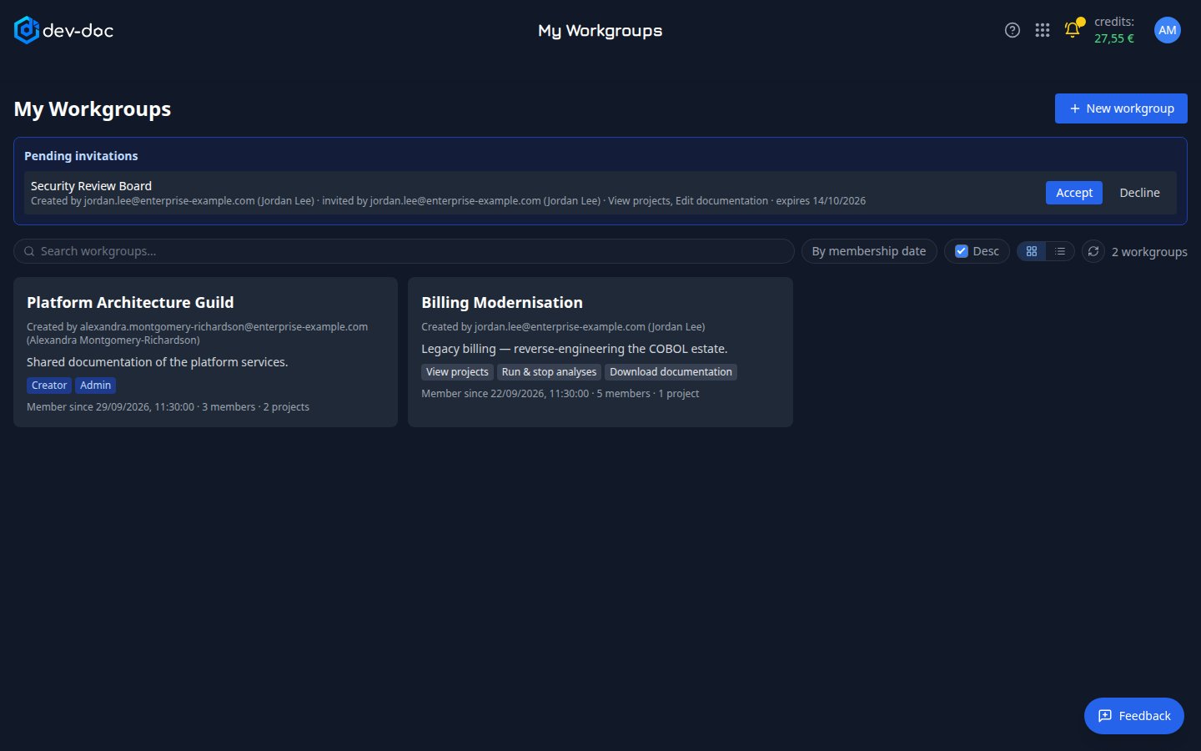This screenshot has width=1201, height=751.
Task: Click the dev-doc hexagon logo
Action: point(27,30)
